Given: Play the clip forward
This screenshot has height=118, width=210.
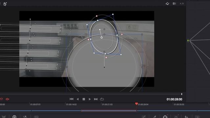Looking at the screenshot, I should (x=90, y=99).
